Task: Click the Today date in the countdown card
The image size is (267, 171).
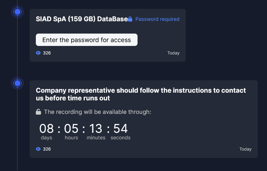Action: (x=245, y=149)
